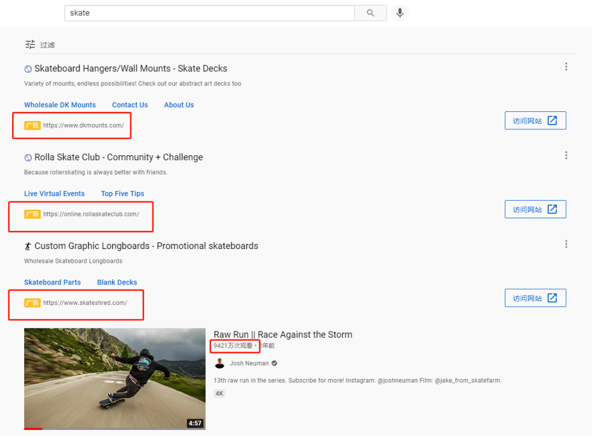Open Skateboard Parts link
Image resolution: width=592 pixels, height=436 pixels.
(53, 282)
